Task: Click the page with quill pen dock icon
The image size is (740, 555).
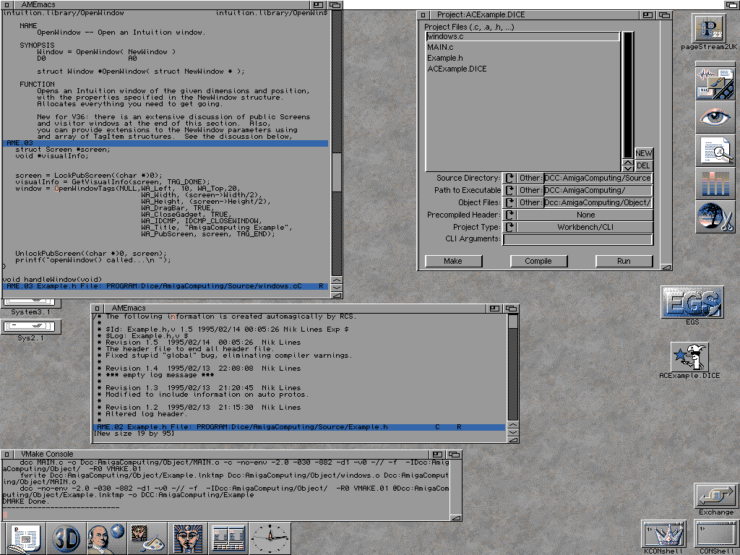Action: (26, 538)
